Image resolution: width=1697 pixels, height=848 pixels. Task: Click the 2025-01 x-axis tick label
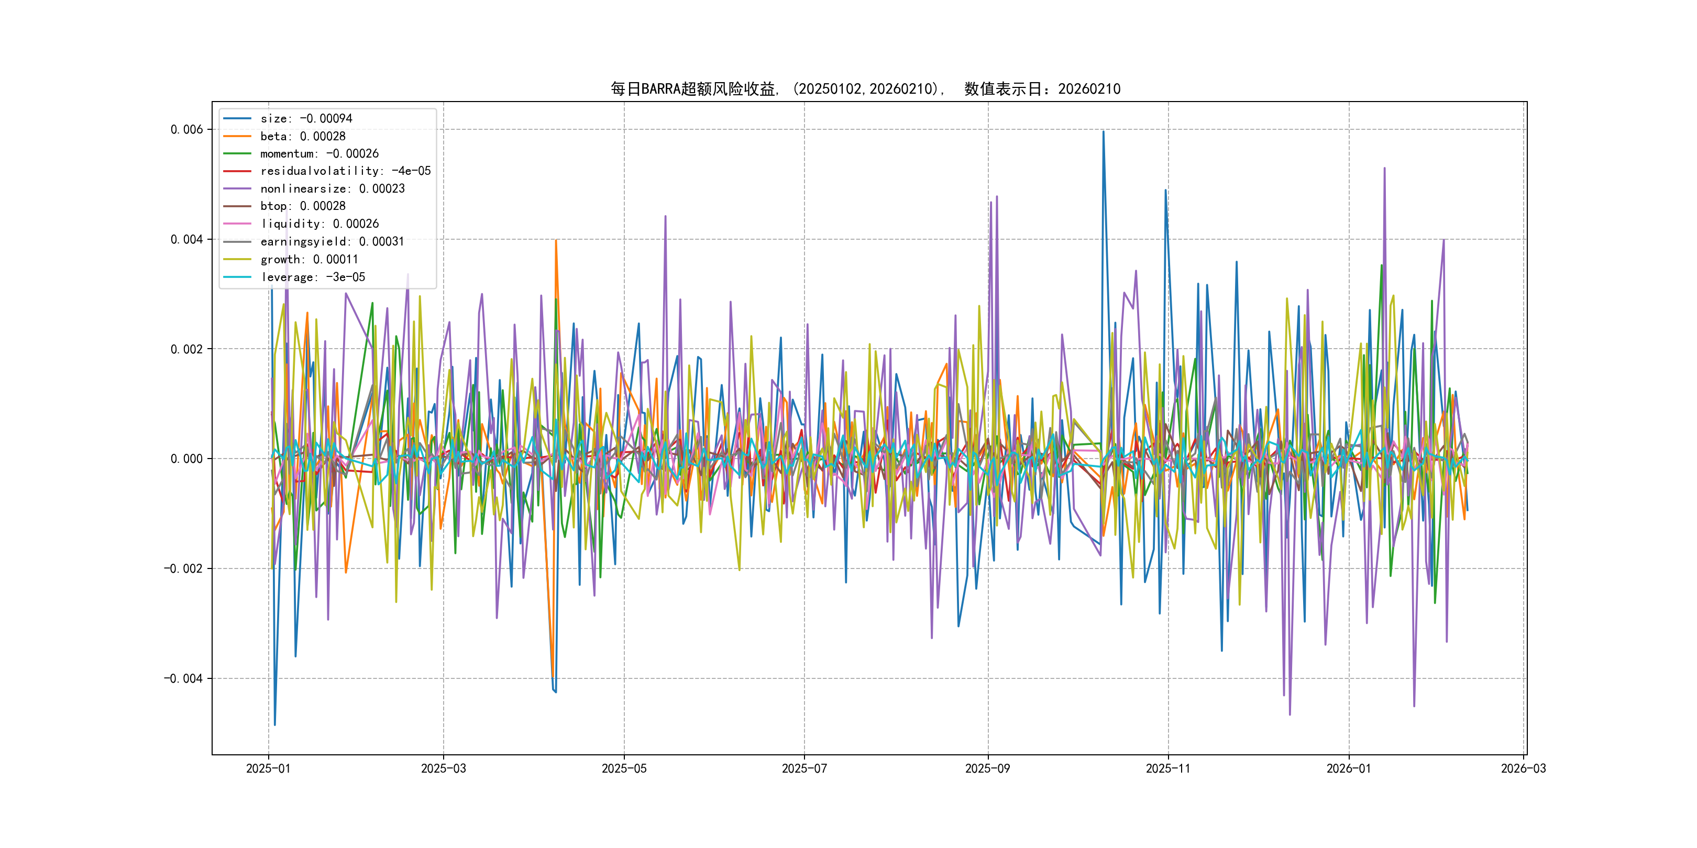coord(268,768)
